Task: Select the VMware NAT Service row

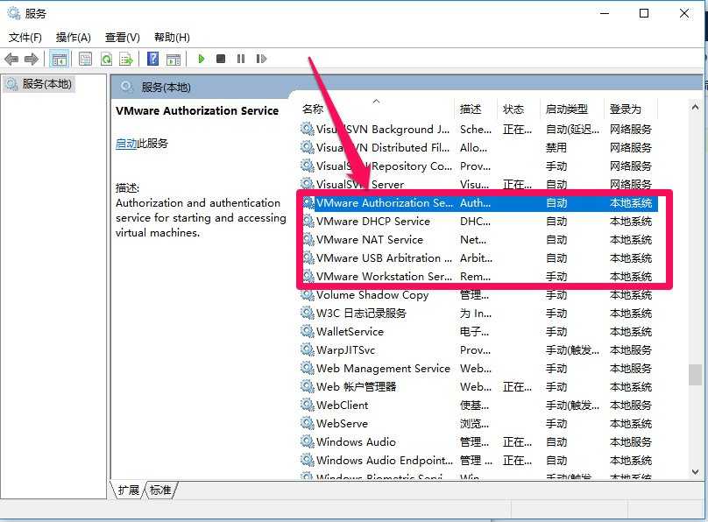Action: point(478,240)
